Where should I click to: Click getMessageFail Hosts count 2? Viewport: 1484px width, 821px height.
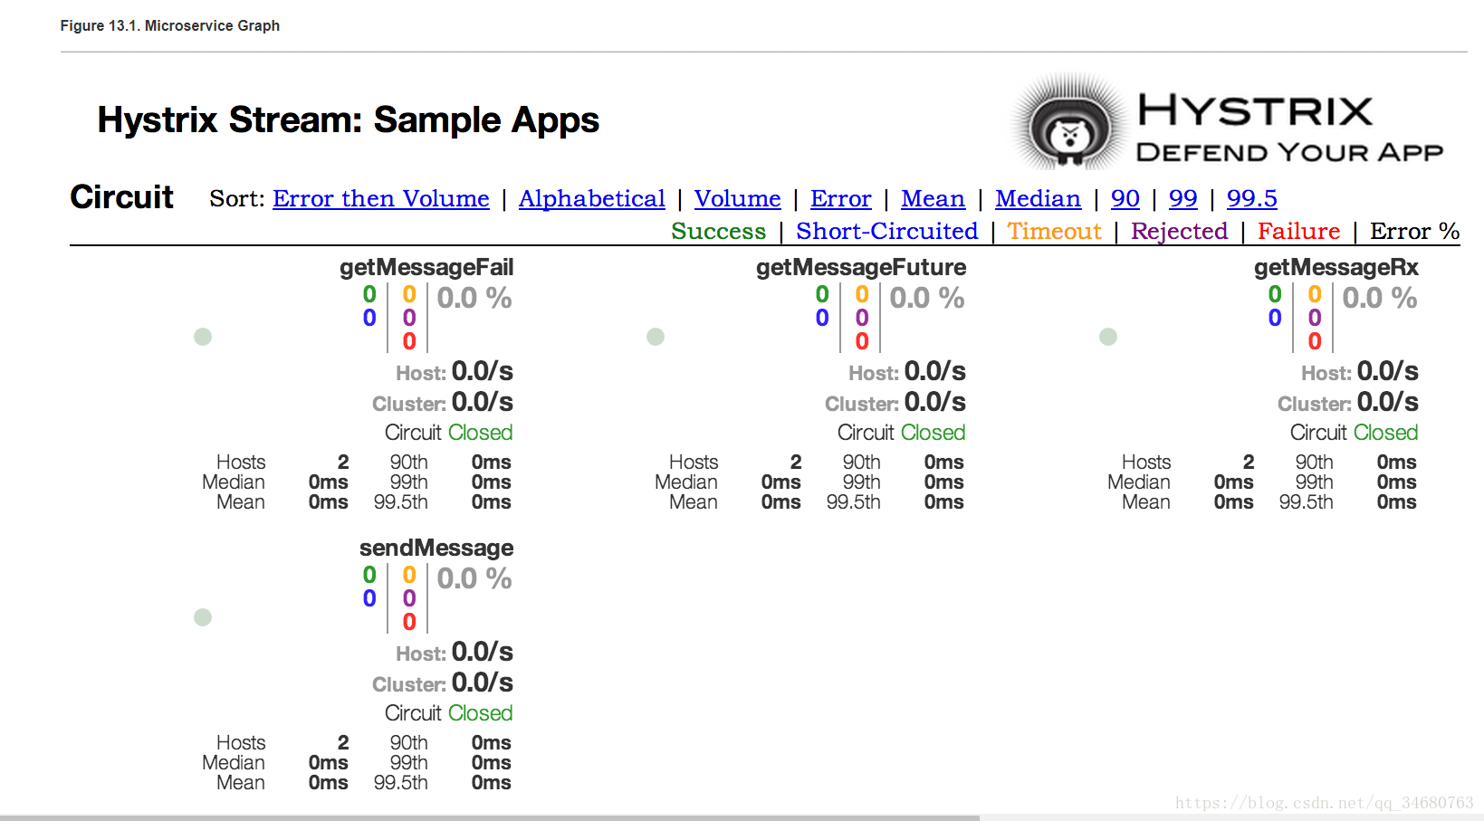[343, 463]
